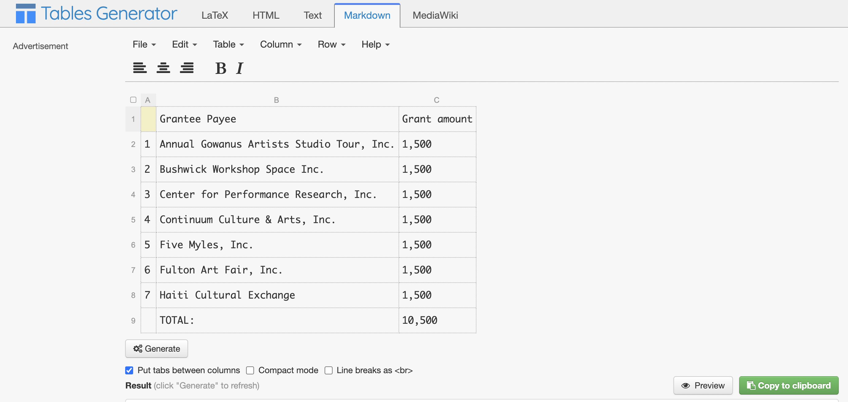Click Copy to clipboard button
Image resolution: width=848 pixels, height=402 pixels.
point(789,385)
